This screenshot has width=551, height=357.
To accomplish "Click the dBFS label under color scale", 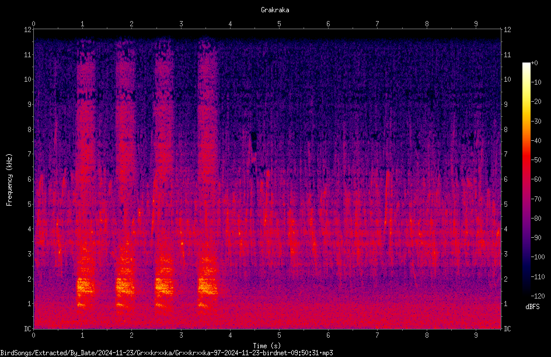I will point(532,307).
